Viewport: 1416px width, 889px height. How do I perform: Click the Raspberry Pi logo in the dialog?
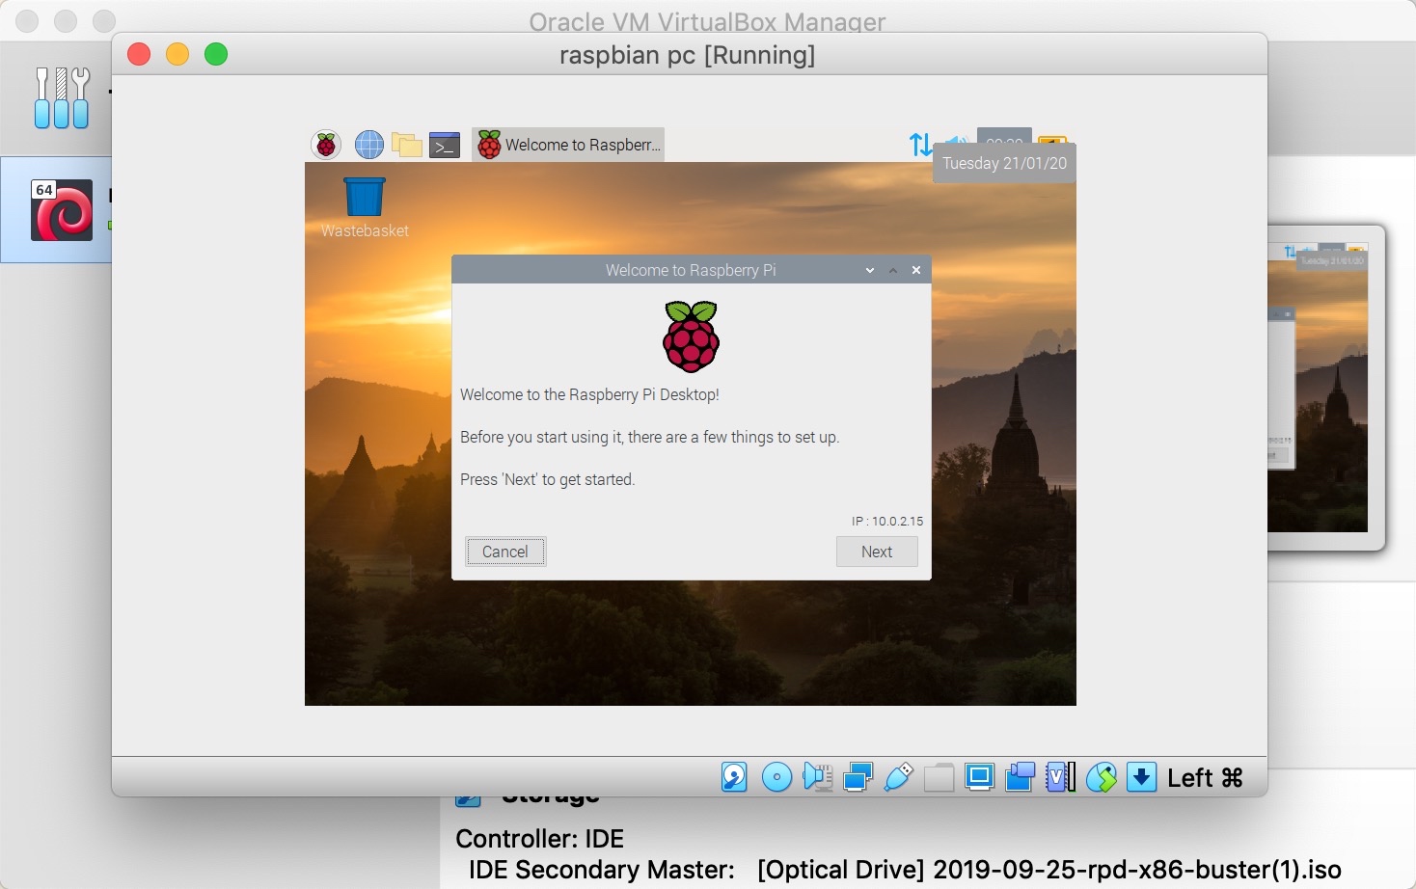coord(692,337)
